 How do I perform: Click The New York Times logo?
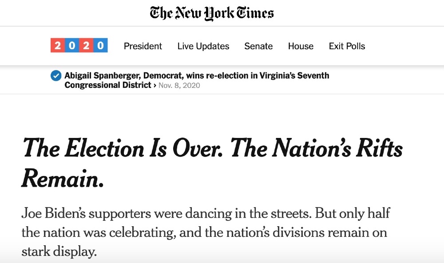click(x=212, y=13)
